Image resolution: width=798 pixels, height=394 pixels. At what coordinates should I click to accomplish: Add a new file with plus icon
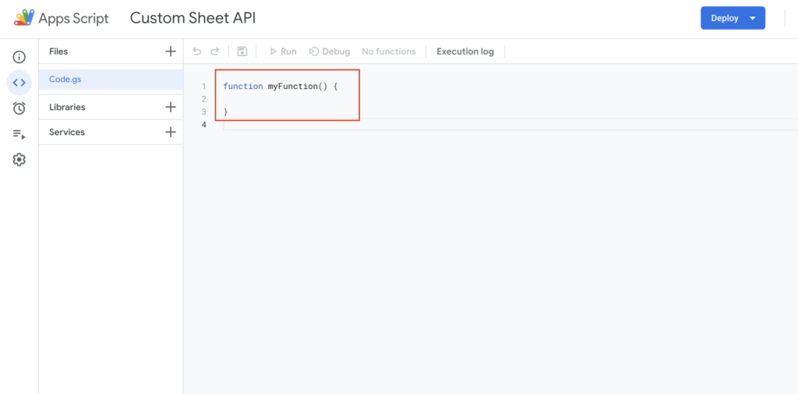pos(171,51)
